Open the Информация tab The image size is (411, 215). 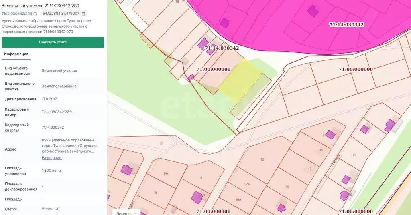coord(16,54)
